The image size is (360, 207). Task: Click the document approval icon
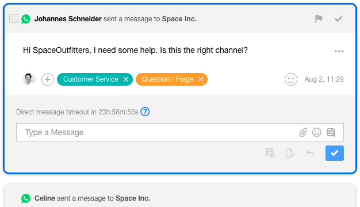point(290,153)
